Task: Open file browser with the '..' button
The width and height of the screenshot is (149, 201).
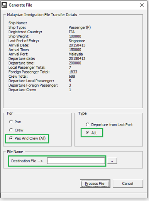Action: [112, 161]
